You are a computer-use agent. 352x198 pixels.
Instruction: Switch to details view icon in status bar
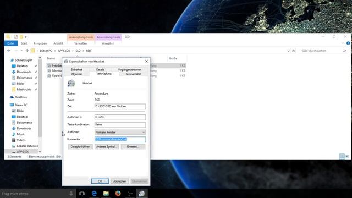click(342, 156)
